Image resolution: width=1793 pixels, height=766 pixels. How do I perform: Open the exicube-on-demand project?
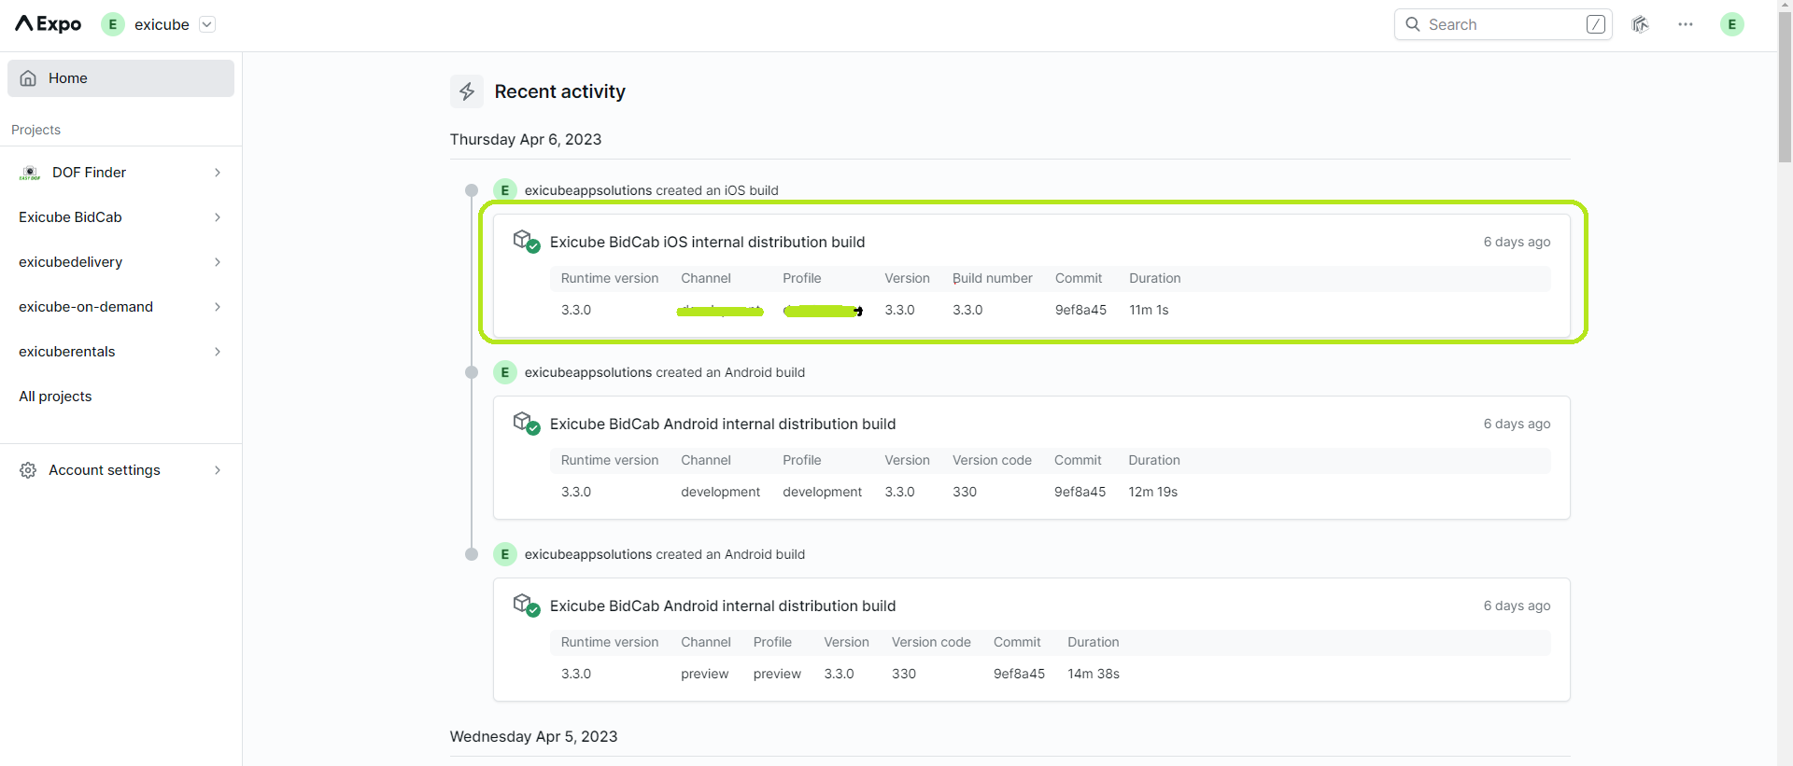(x=86, y=307)
